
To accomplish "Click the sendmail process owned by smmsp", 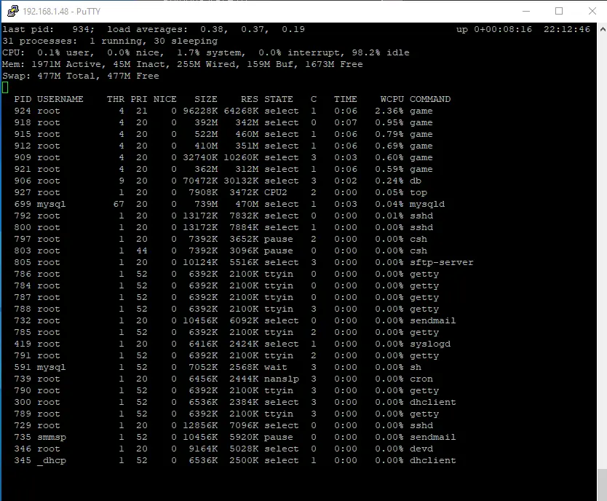I will pos(218,437).
